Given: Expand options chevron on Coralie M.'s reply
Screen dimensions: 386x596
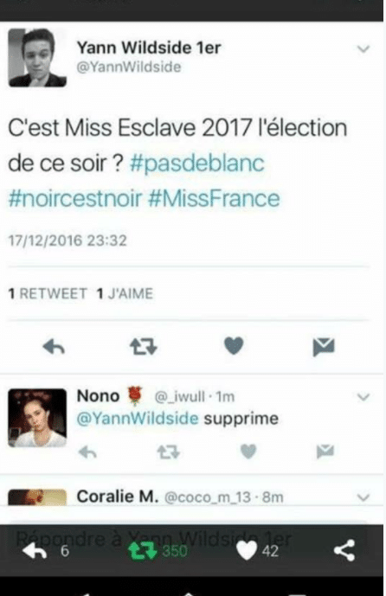Looking at the screenshot, I should (363, 497).
